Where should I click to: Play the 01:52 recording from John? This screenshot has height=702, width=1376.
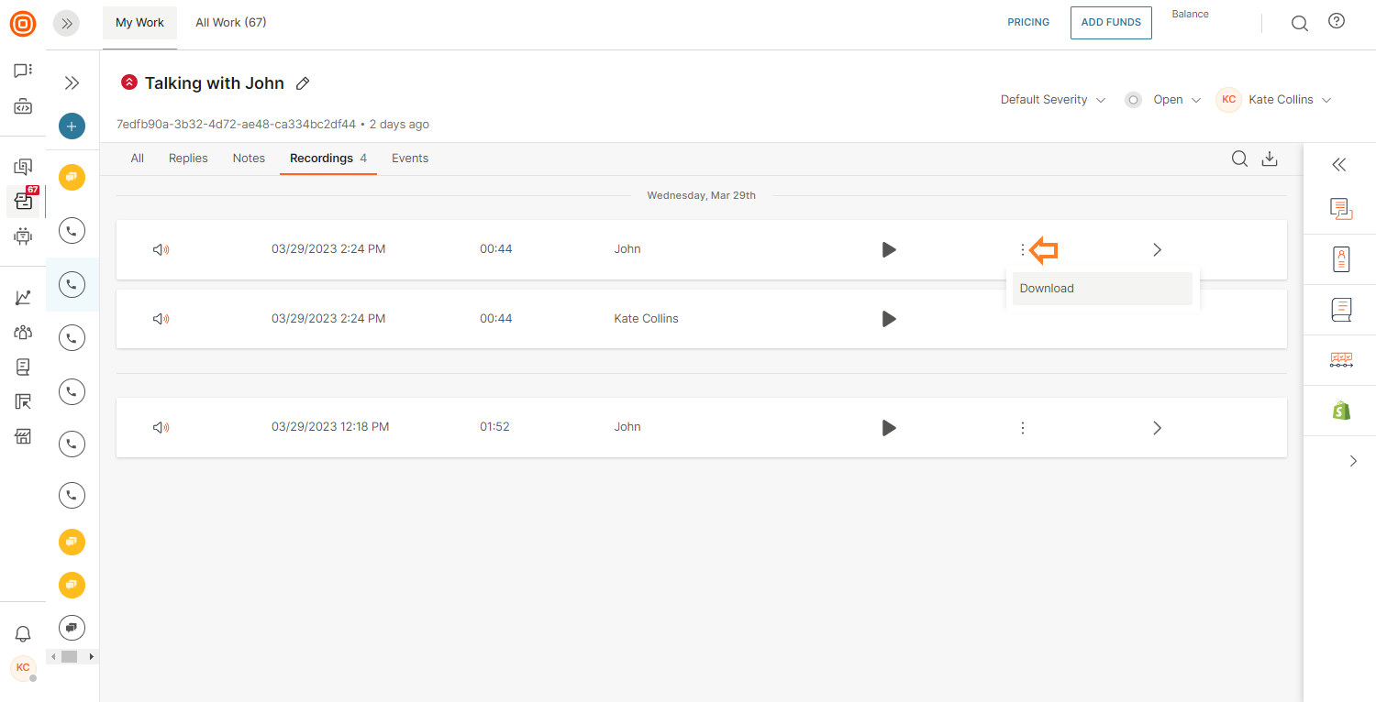point(888,428)
